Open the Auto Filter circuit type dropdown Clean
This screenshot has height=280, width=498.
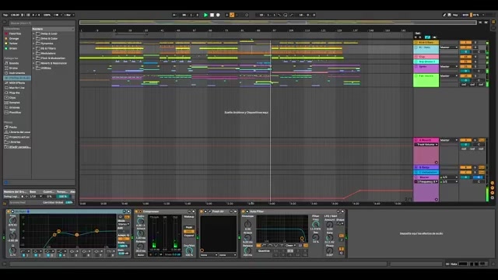290,246
